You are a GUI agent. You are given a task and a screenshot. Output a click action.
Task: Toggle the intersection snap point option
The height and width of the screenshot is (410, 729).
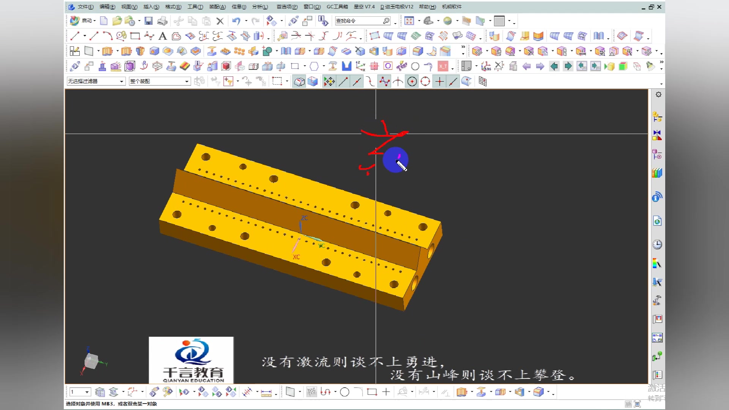398,82
